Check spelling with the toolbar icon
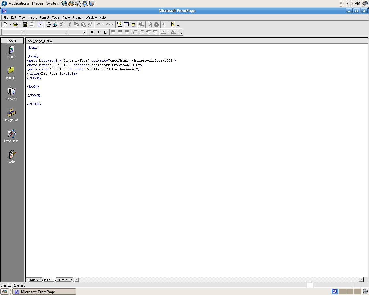The width and height of the screenshot is (369, 295). (x=61, y=24)
